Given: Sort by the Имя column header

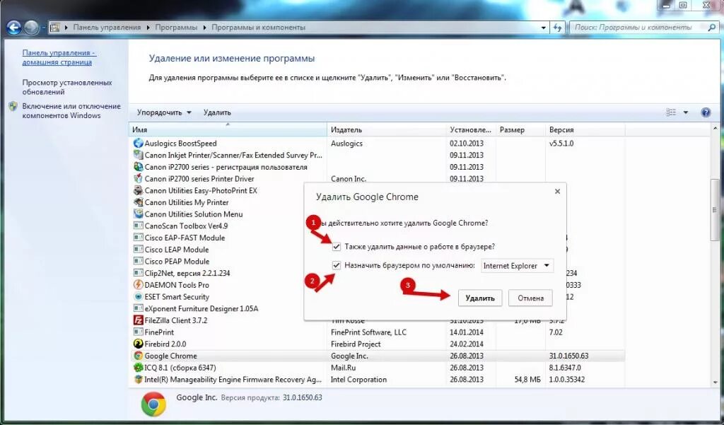Looking at the screenshot, I should [228, 130].
